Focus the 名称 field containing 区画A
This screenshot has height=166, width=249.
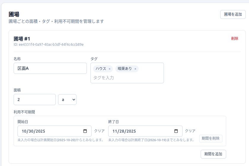[50, 68]
